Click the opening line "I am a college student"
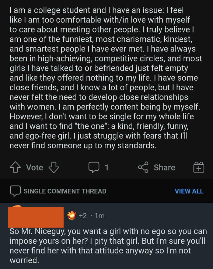Viewport: 213px width, 269px height. (x=50, y=10)
